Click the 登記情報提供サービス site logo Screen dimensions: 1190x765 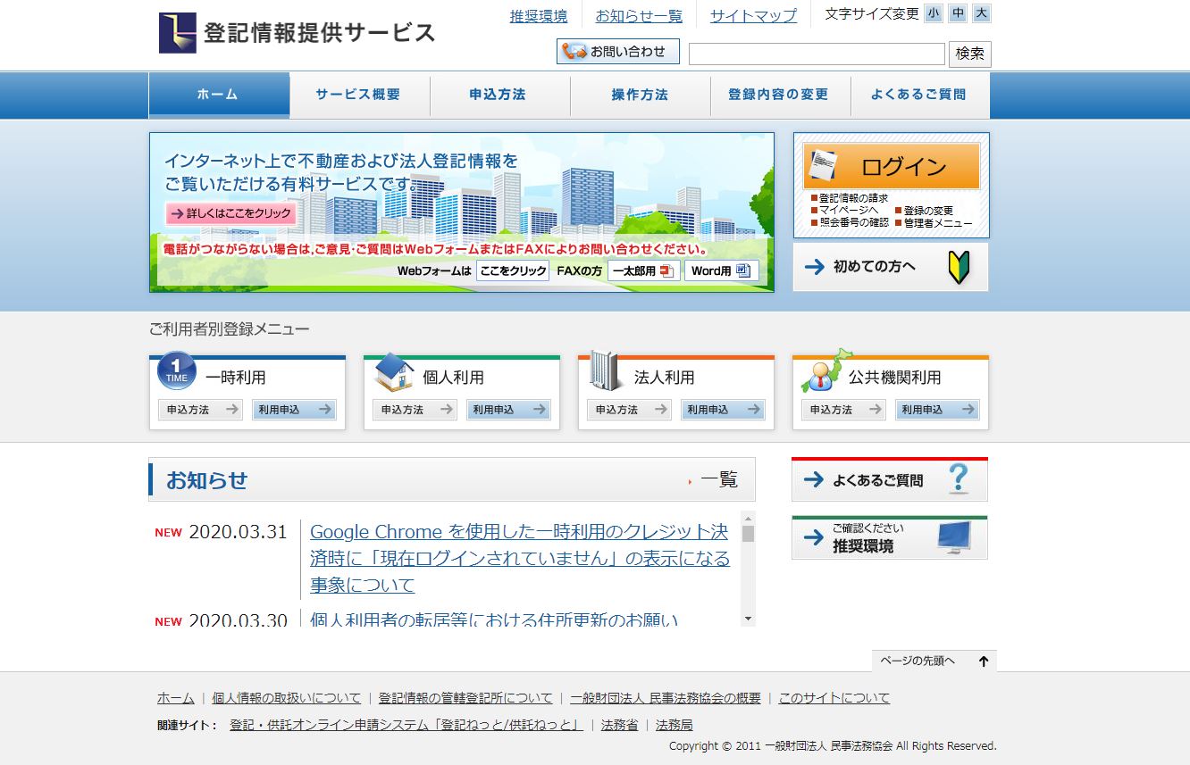pos(297,33)
